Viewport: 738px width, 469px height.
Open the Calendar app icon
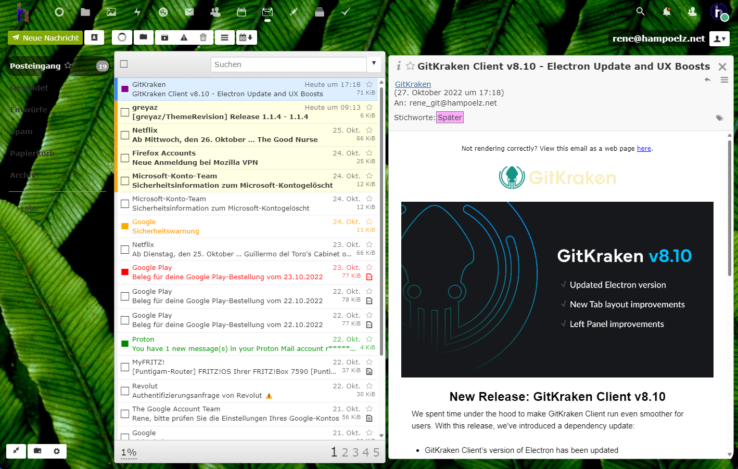241,12
